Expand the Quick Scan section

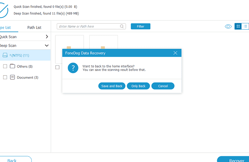point(47,37)
